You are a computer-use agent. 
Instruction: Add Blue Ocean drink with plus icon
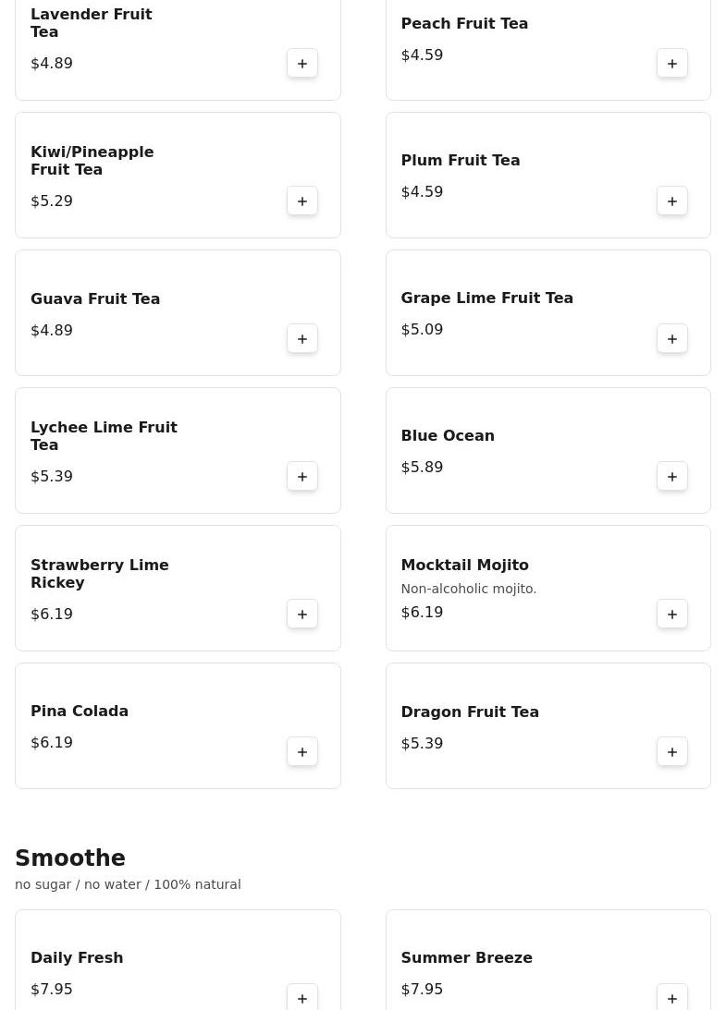pos(672,477)
